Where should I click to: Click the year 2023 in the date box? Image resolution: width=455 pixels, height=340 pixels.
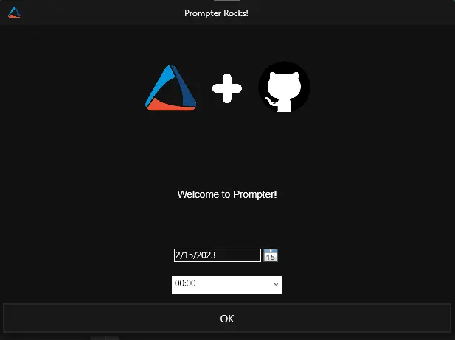coord(206,255)
